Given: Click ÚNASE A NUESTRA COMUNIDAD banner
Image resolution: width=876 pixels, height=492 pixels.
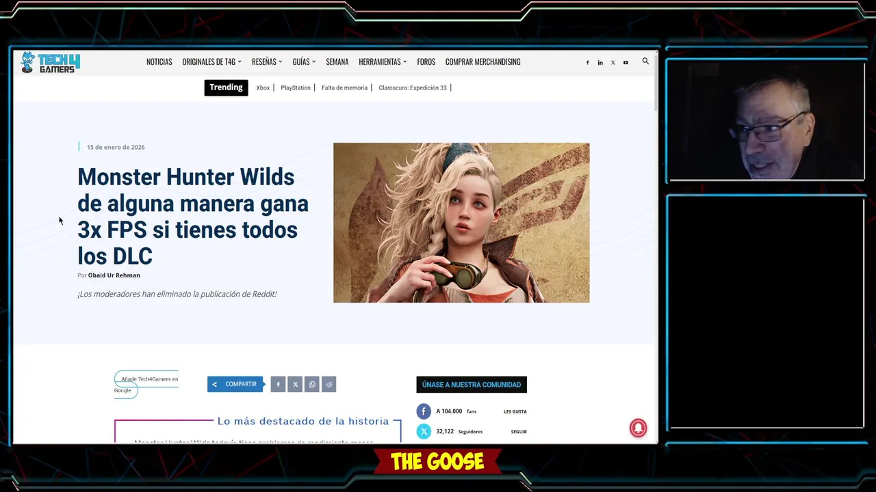Looking at the screenshot, I should coord(472,385).
